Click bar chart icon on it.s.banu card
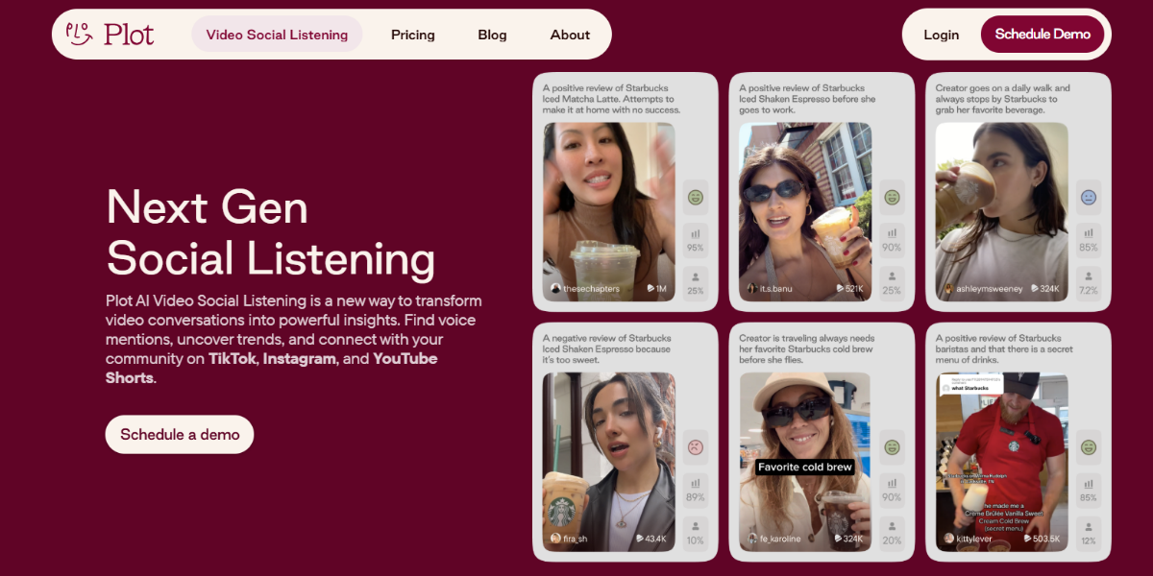1153x576 pixels. click(x=892, y=233)
